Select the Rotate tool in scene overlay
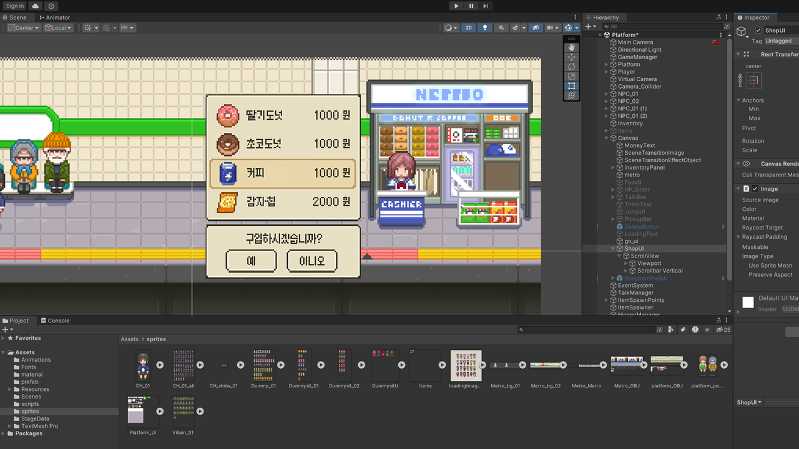Viewport: 799px width, 449px height. pos(572,67)
